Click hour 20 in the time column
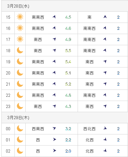Viewport: 128px width, 157px height. coord(8,73)
